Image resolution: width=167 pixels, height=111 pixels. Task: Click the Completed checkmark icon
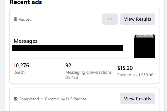[x=15, y=99]
